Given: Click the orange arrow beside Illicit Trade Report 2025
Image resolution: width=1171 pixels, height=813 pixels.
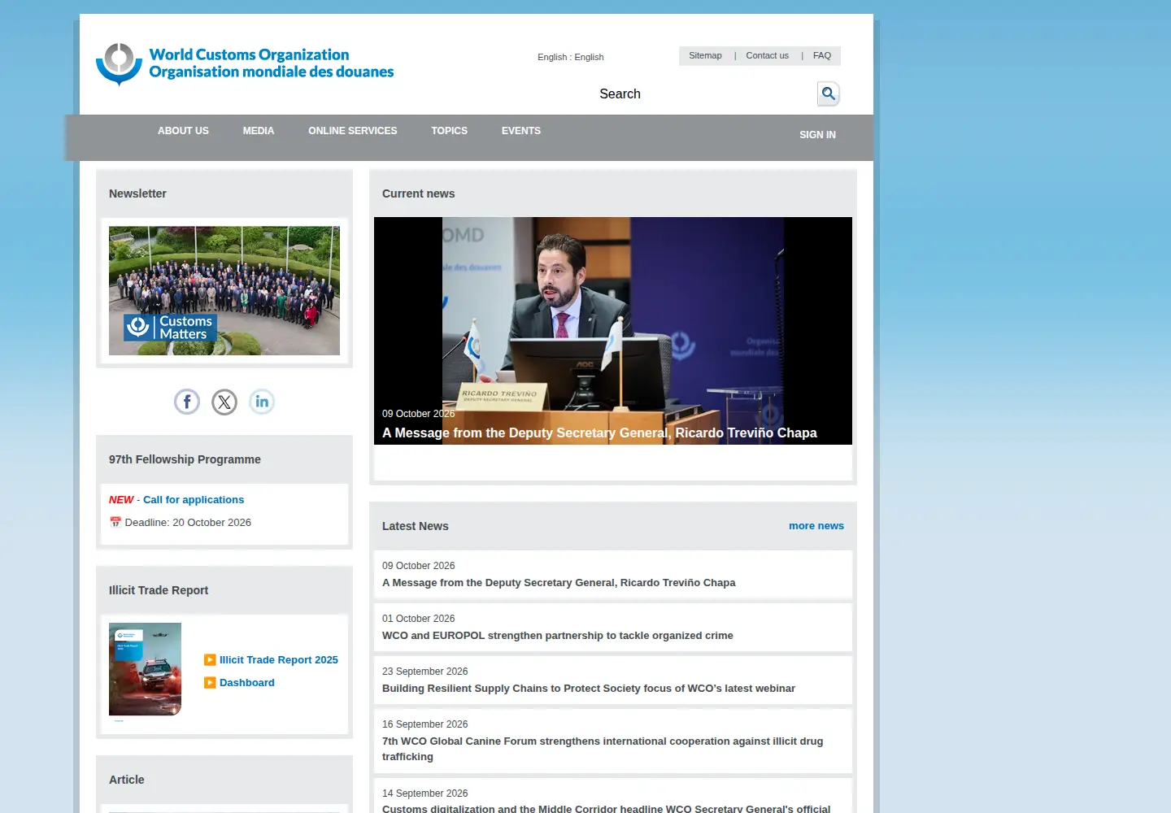Looking at the screenshot, I should click(x=210, y=660).
